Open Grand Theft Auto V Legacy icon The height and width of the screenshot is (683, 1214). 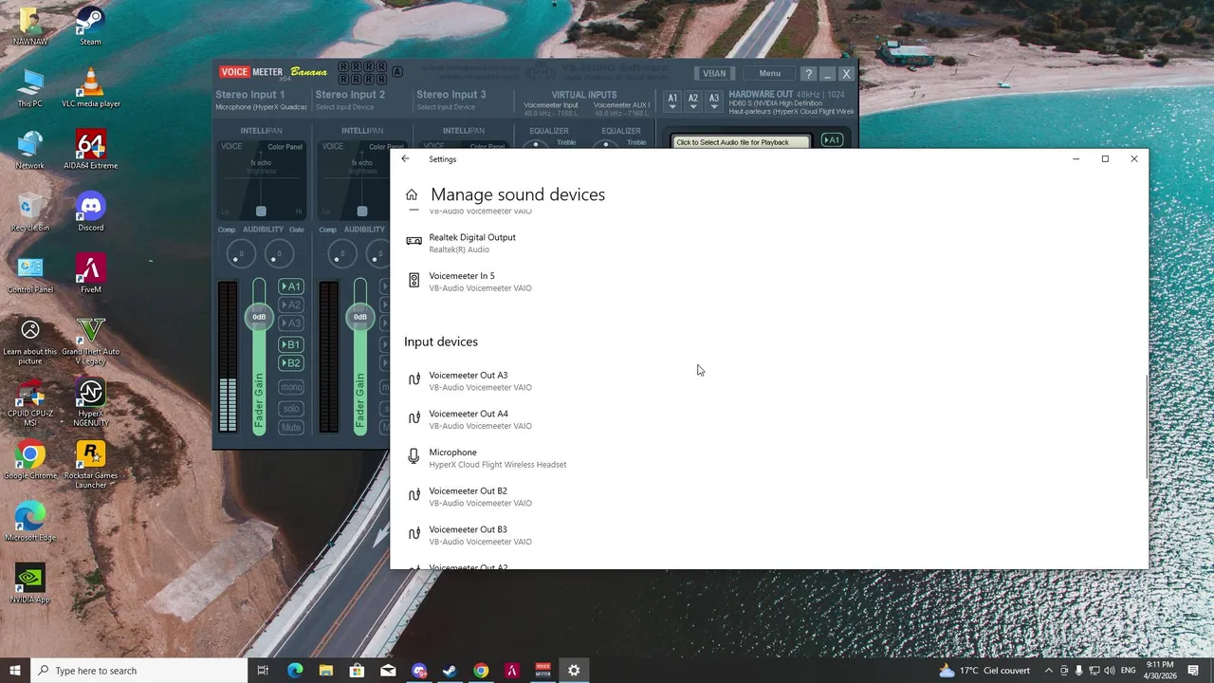point(90,341)
